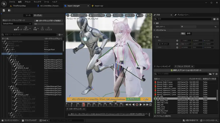
Task: Click the save asset floppy disk icon
Action: pos(4,10)
